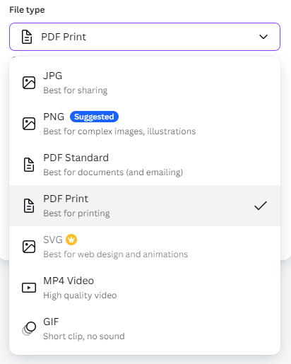Click the document icon in File type box
This screenshot has width=291, height=364.
pyautogui.click(x=27, y=37)
